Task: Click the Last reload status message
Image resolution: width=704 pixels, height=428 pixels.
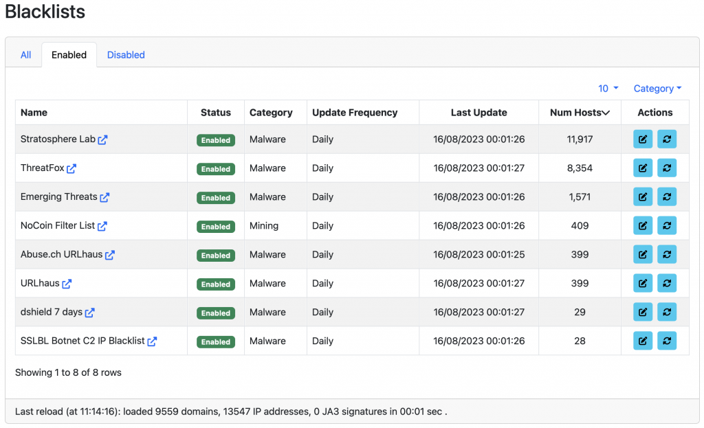Action: click(x=231, y=412)
